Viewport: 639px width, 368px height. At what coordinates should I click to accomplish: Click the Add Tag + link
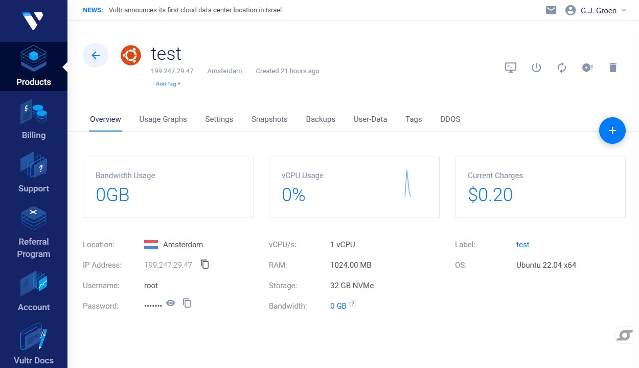(168, 84)
